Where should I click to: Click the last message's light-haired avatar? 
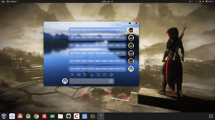[x=131, y=69]
